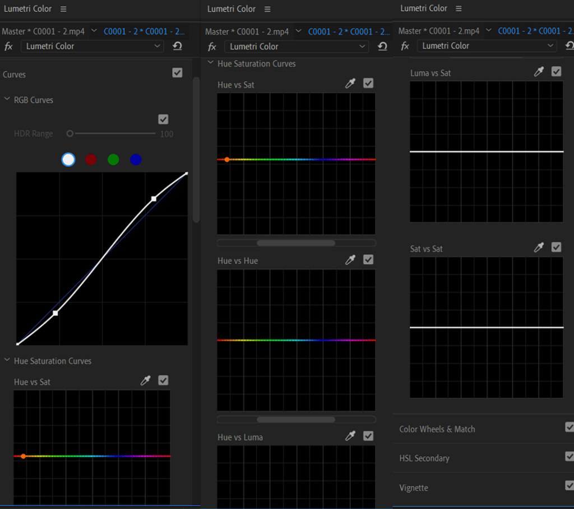Select the white luma curve circle
Image resolution: width=574 pixels, height=509 pixels.
click(68, 160)
